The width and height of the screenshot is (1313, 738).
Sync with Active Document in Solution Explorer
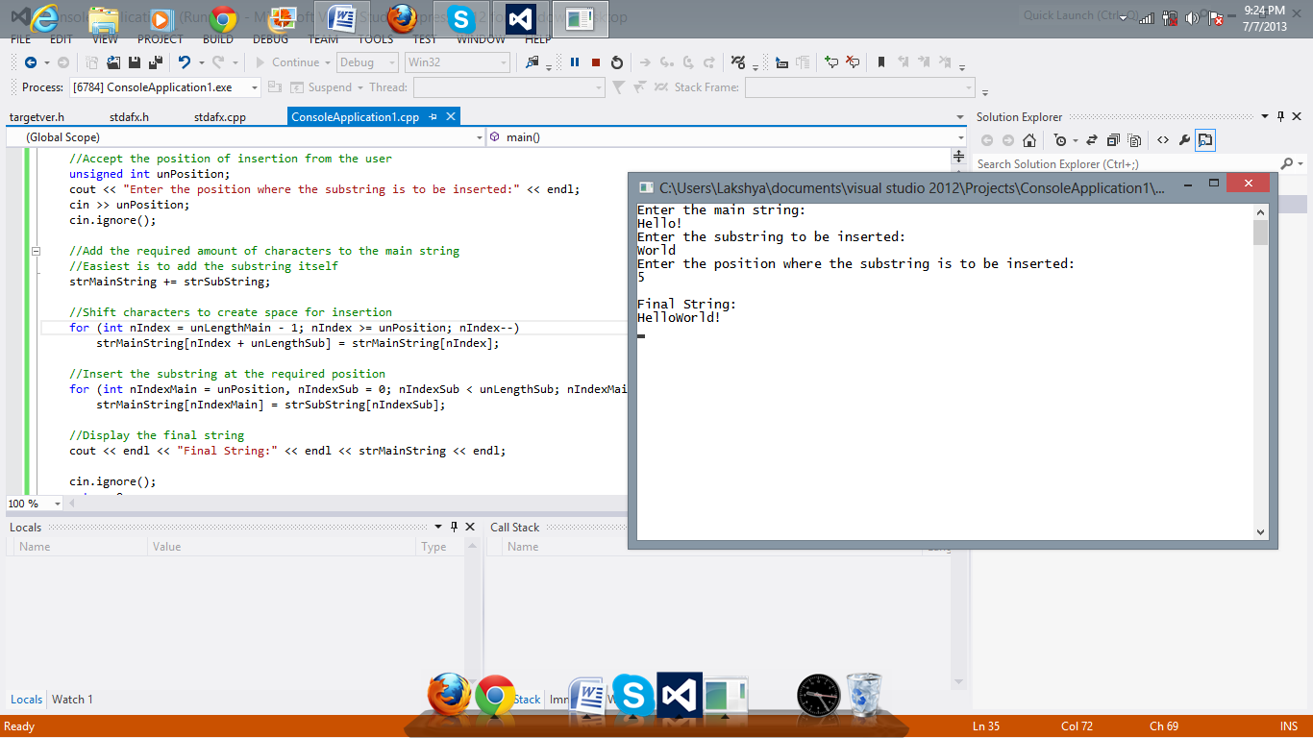tap(1091, 139)
